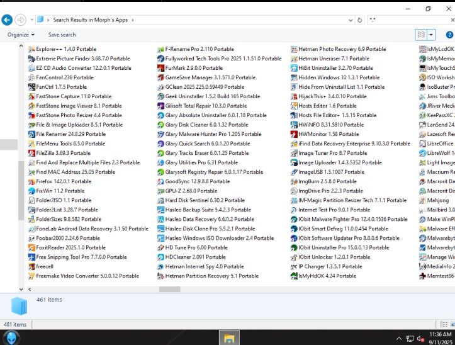Click the Hard Disk Sentinel 6.30.2 icon
This screenshot has height=345, width=455.
[x=160, y=200]
